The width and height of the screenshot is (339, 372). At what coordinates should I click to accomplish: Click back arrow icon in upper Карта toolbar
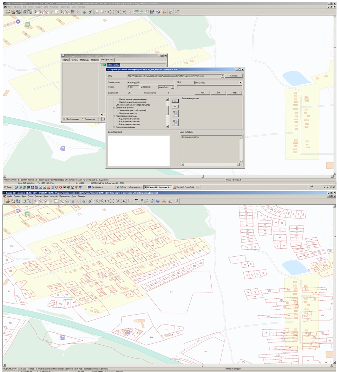(x=124, y=12)
